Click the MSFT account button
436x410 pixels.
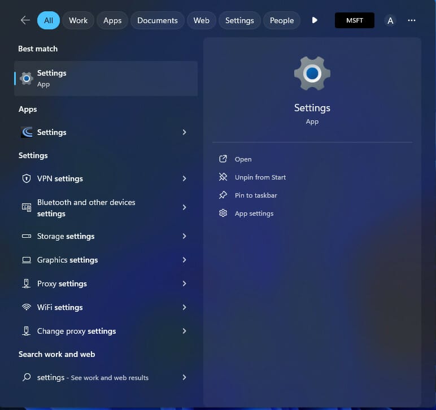coord(355,20)
